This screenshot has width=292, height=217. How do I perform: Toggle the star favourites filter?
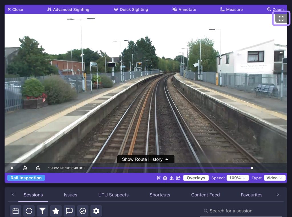coord(56,211)
